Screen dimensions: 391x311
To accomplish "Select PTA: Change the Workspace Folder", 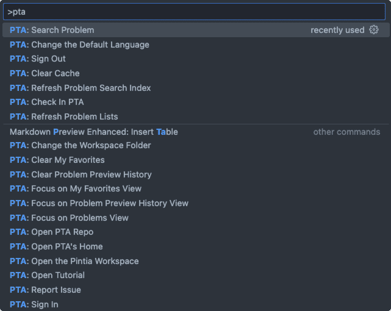I will click(196, 145).
